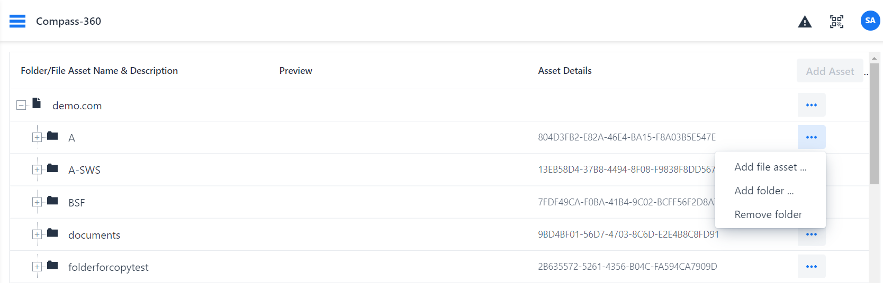Close the ellipsis menu on row A
Viewport: 883px width, 283px height.
coord(811,137)
